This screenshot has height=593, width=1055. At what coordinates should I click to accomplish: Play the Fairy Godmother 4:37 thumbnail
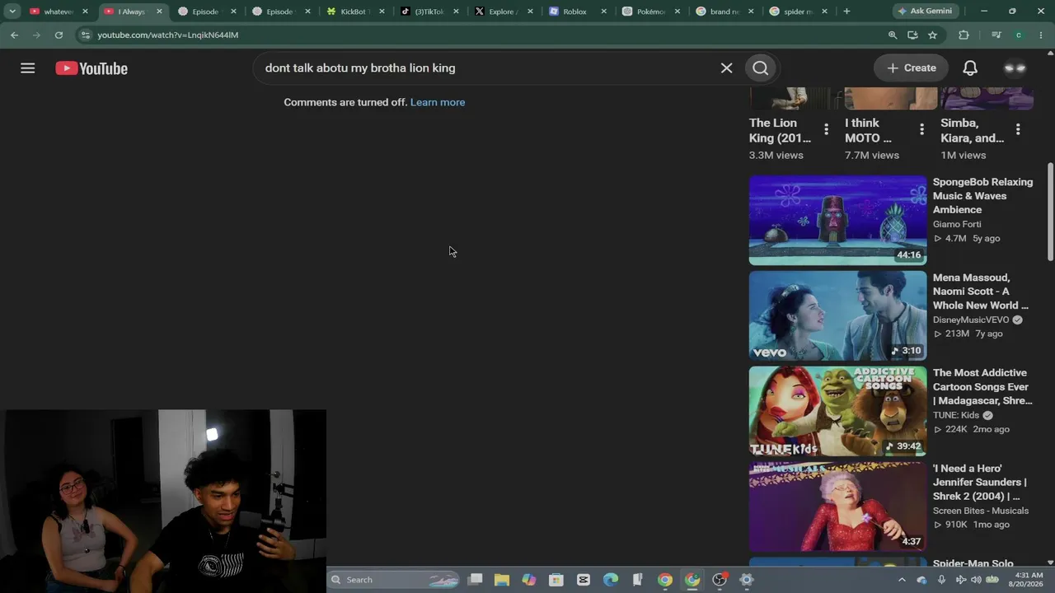coord(837,507)
